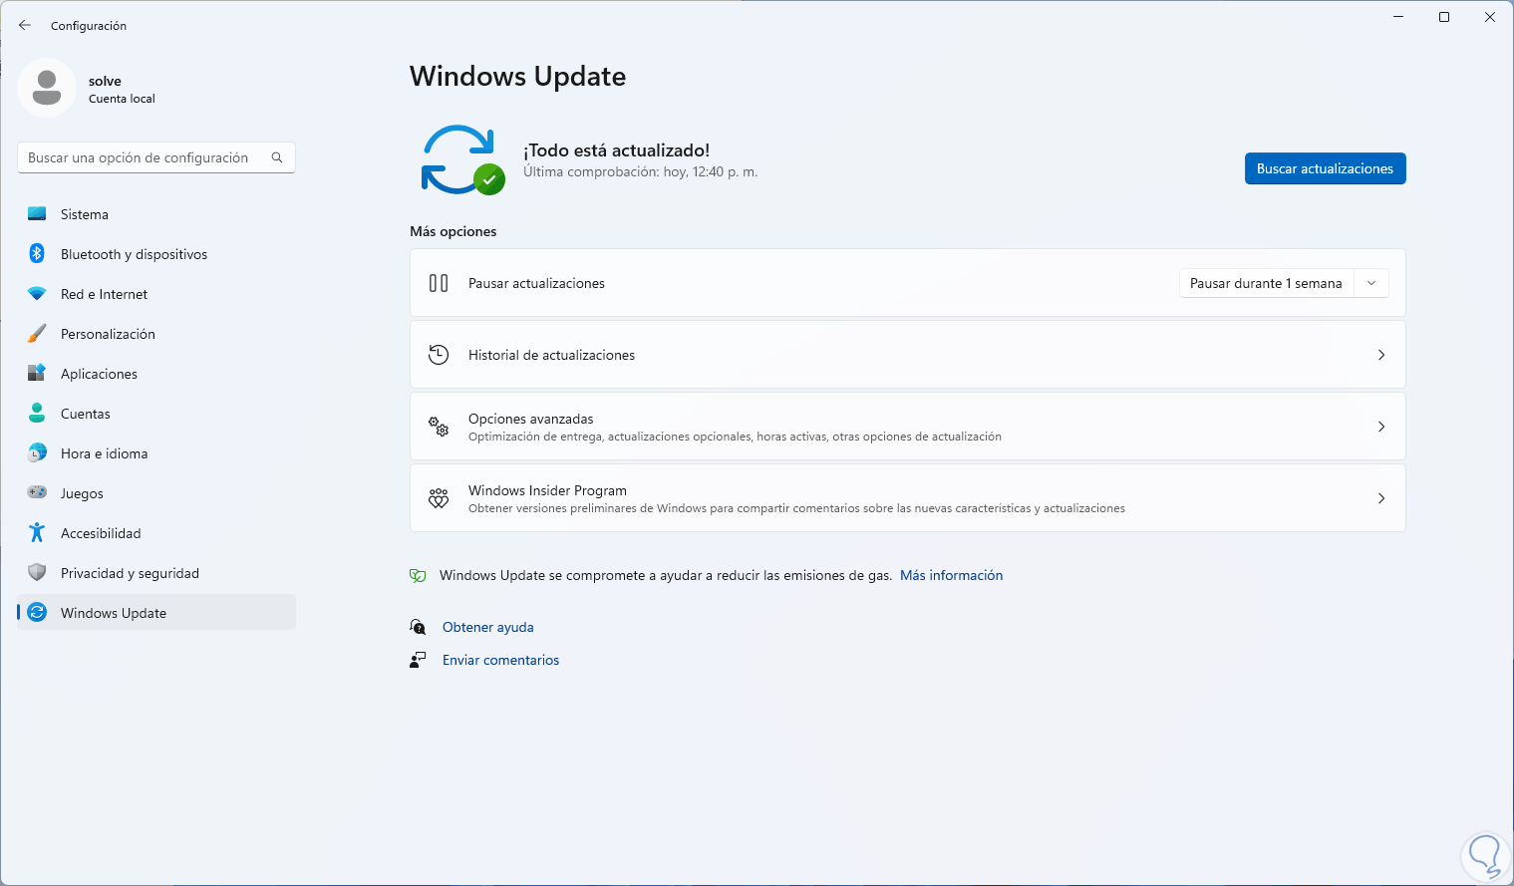The image size is (1514, 886).
Task: Expand Historial de actualizaciones chevron
Action: click(x=1381, y=355)
